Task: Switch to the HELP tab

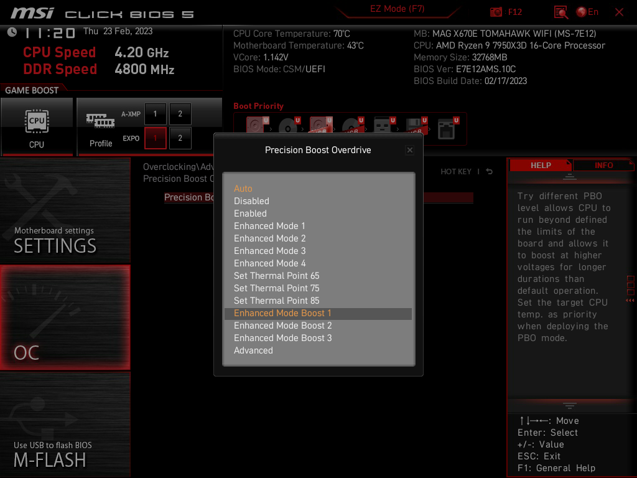Action: pos(541,166)
